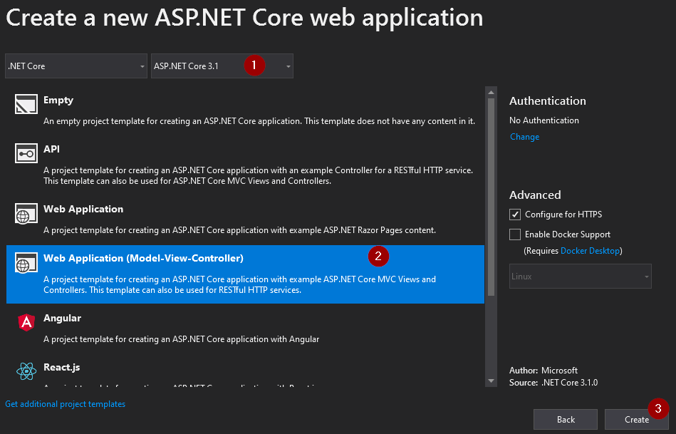Click the Model-View-Controller template icon
This screenshot has width=676, height=434.
tap(26, 263)
